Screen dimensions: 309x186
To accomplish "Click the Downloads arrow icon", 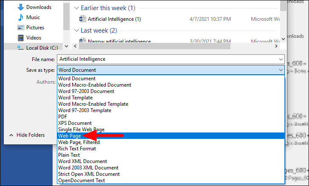I will [21, 7].
